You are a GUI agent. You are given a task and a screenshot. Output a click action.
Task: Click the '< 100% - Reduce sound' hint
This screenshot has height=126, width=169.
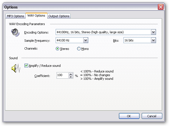[97, 71]
